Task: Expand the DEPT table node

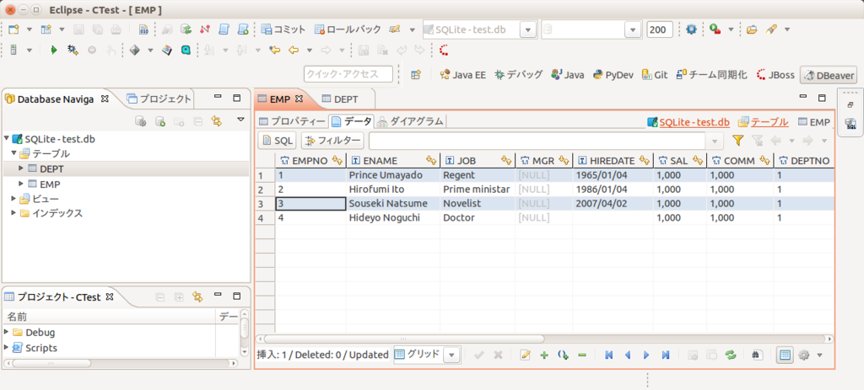Action: coord(21,168)
